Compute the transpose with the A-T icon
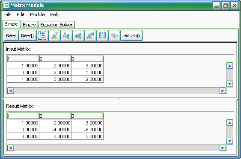The image size is (241, 159). pyautogui.click(x=54, y=35)
